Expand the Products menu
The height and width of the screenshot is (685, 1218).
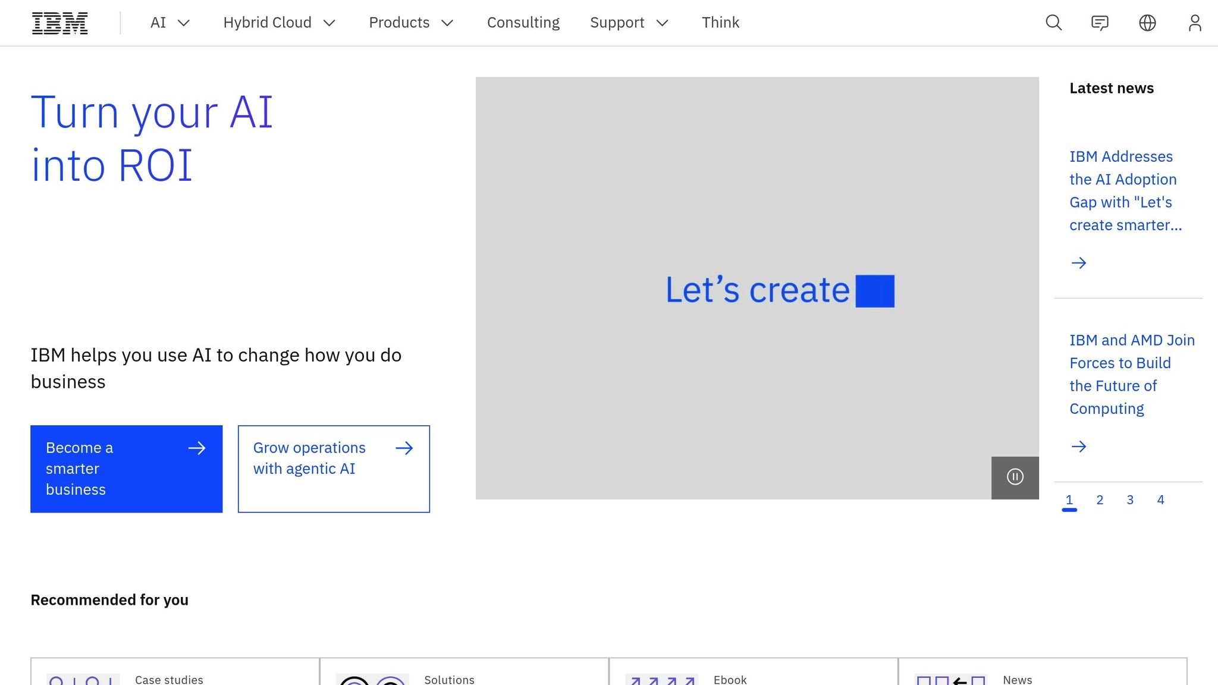click(411, 23)
